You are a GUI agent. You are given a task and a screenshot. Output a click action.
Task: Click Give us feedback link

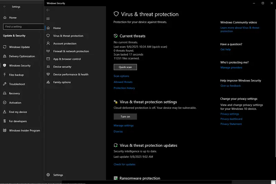230,86
